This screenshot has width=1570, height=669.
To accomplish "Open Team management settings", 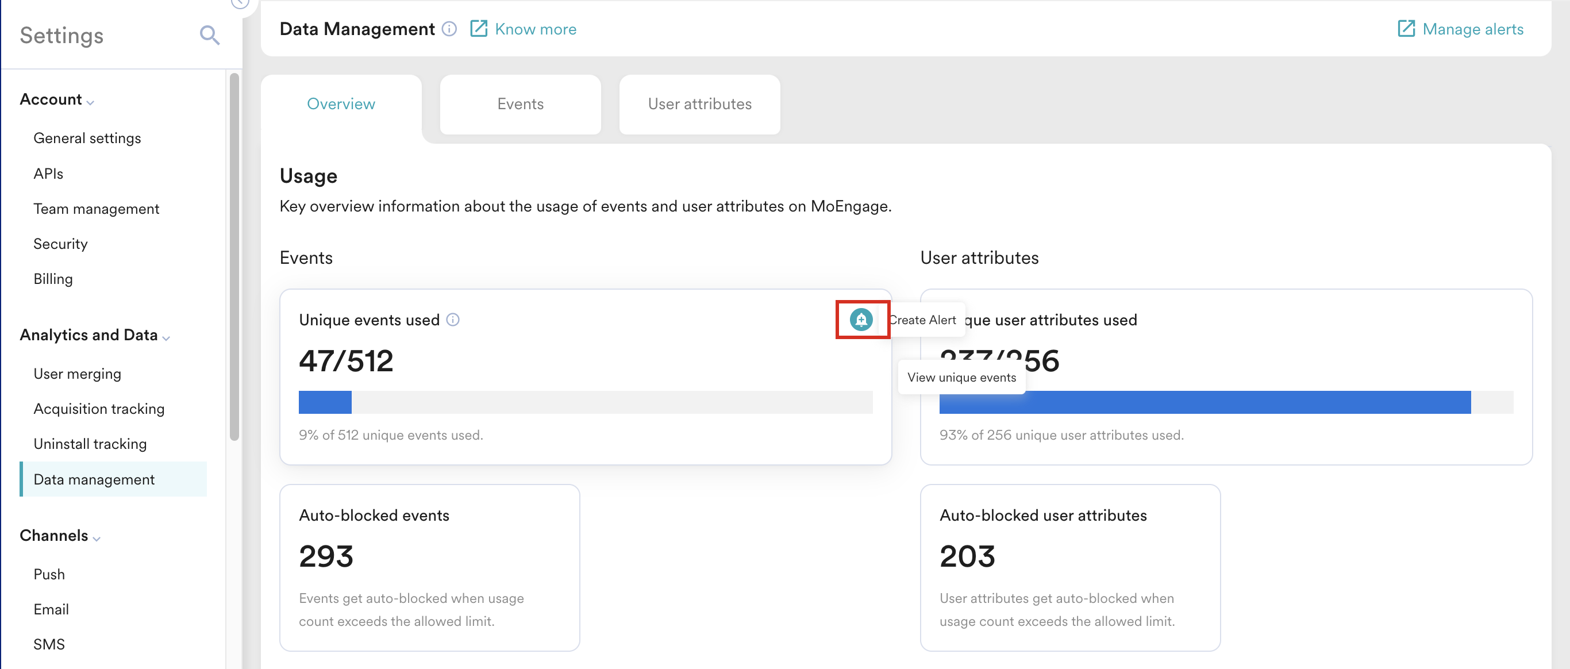I will [x=97, y=209].
